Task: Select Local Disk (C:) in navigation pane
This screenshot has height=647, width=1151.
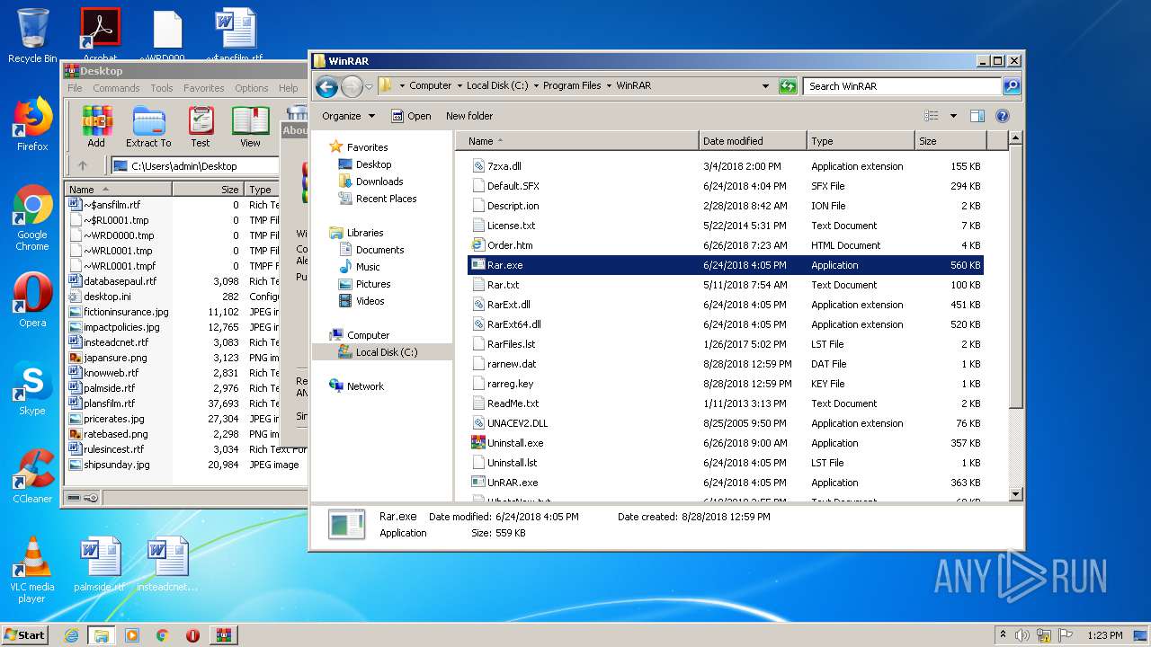Action: click(x=382, y=352)
